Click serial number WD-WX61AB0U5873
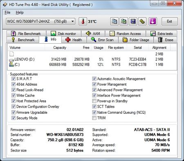This screenshot has height=161, width=184. (65, 135)
